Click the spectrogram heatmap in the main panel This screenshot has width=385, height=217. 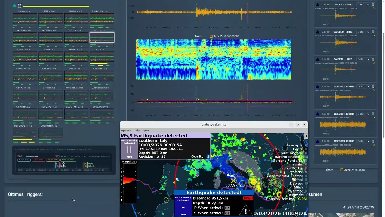tap(214, 59)
